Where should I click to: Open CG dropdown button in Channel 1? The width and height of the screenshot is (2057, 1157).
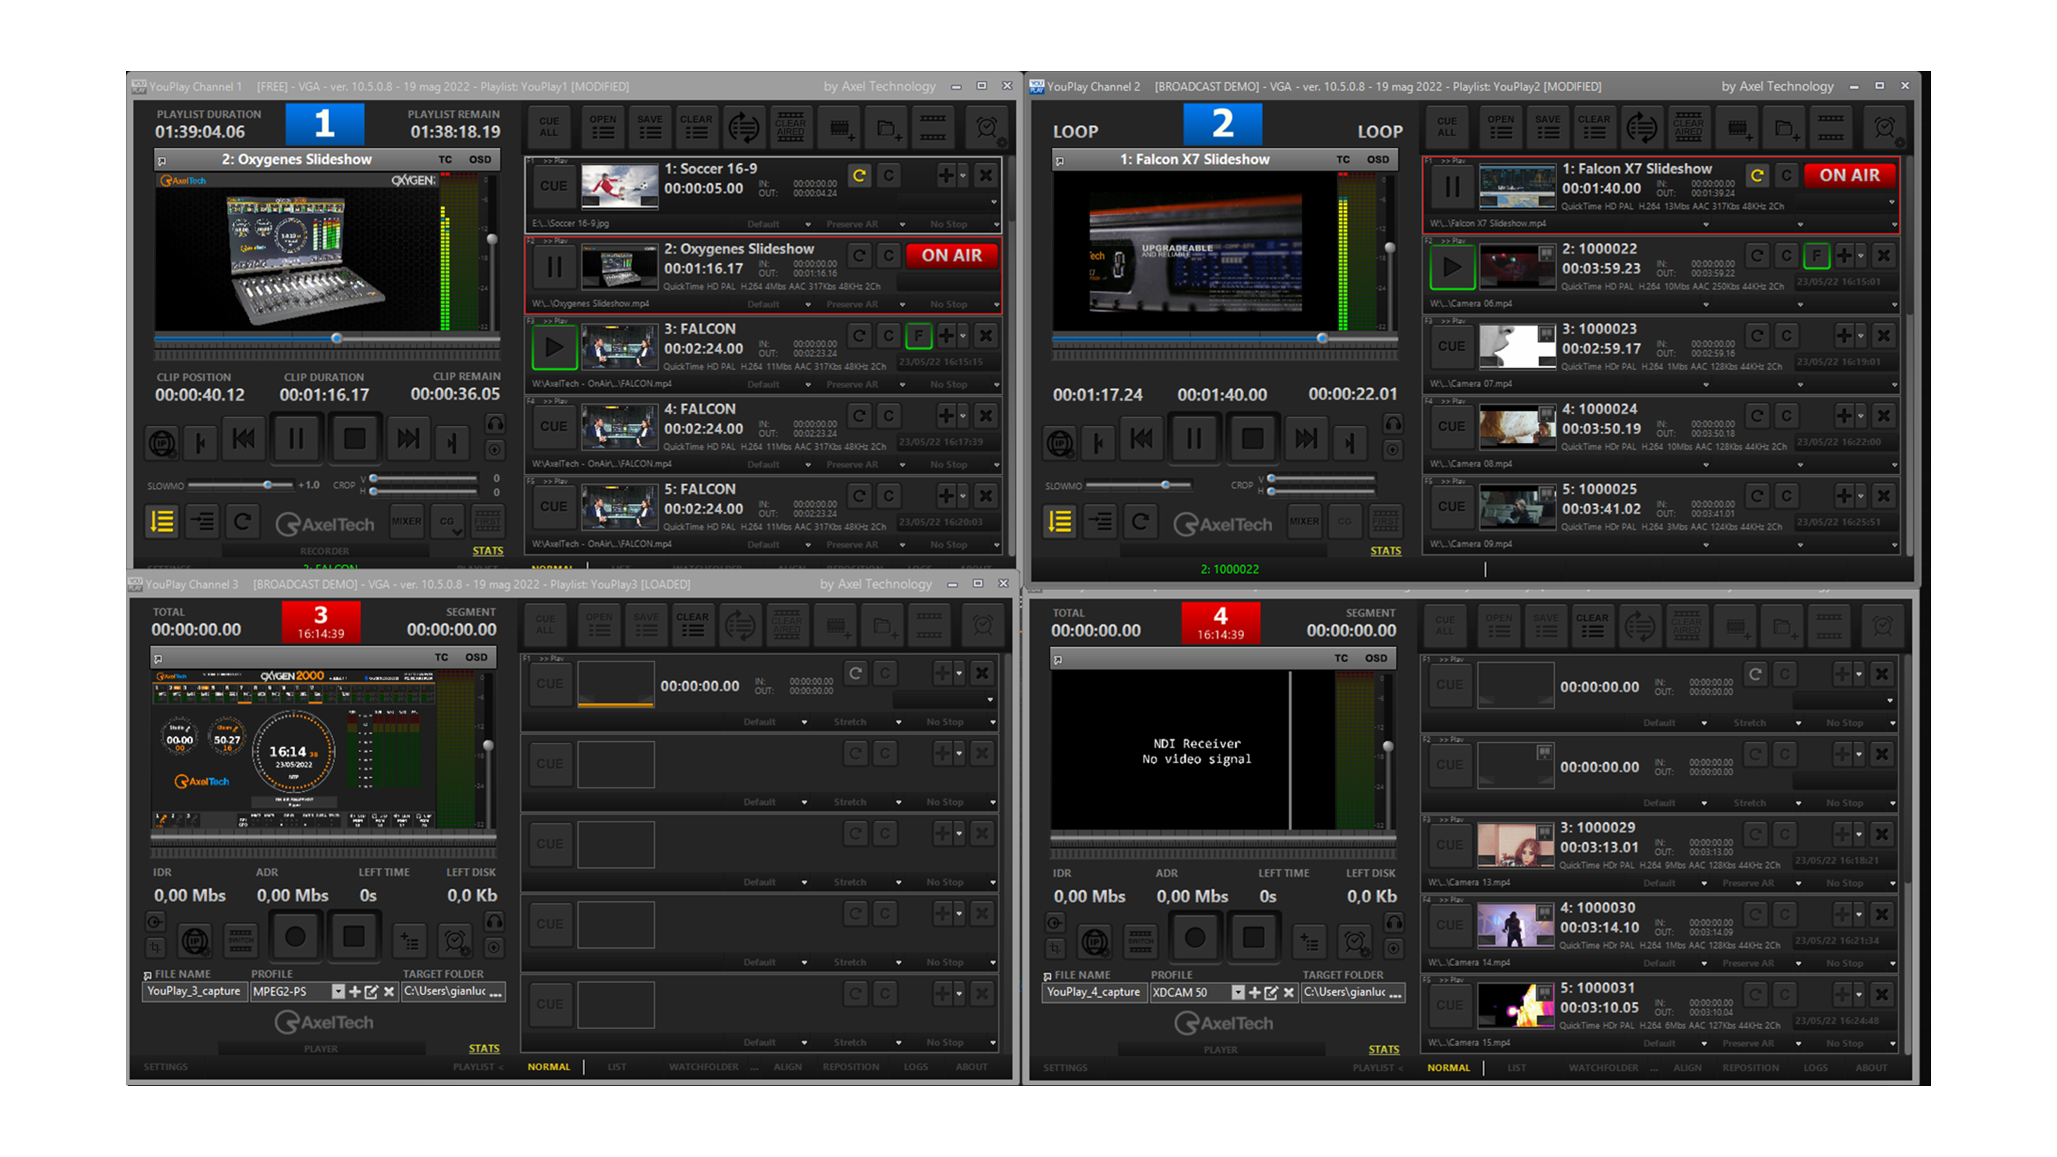pos(447,521)
